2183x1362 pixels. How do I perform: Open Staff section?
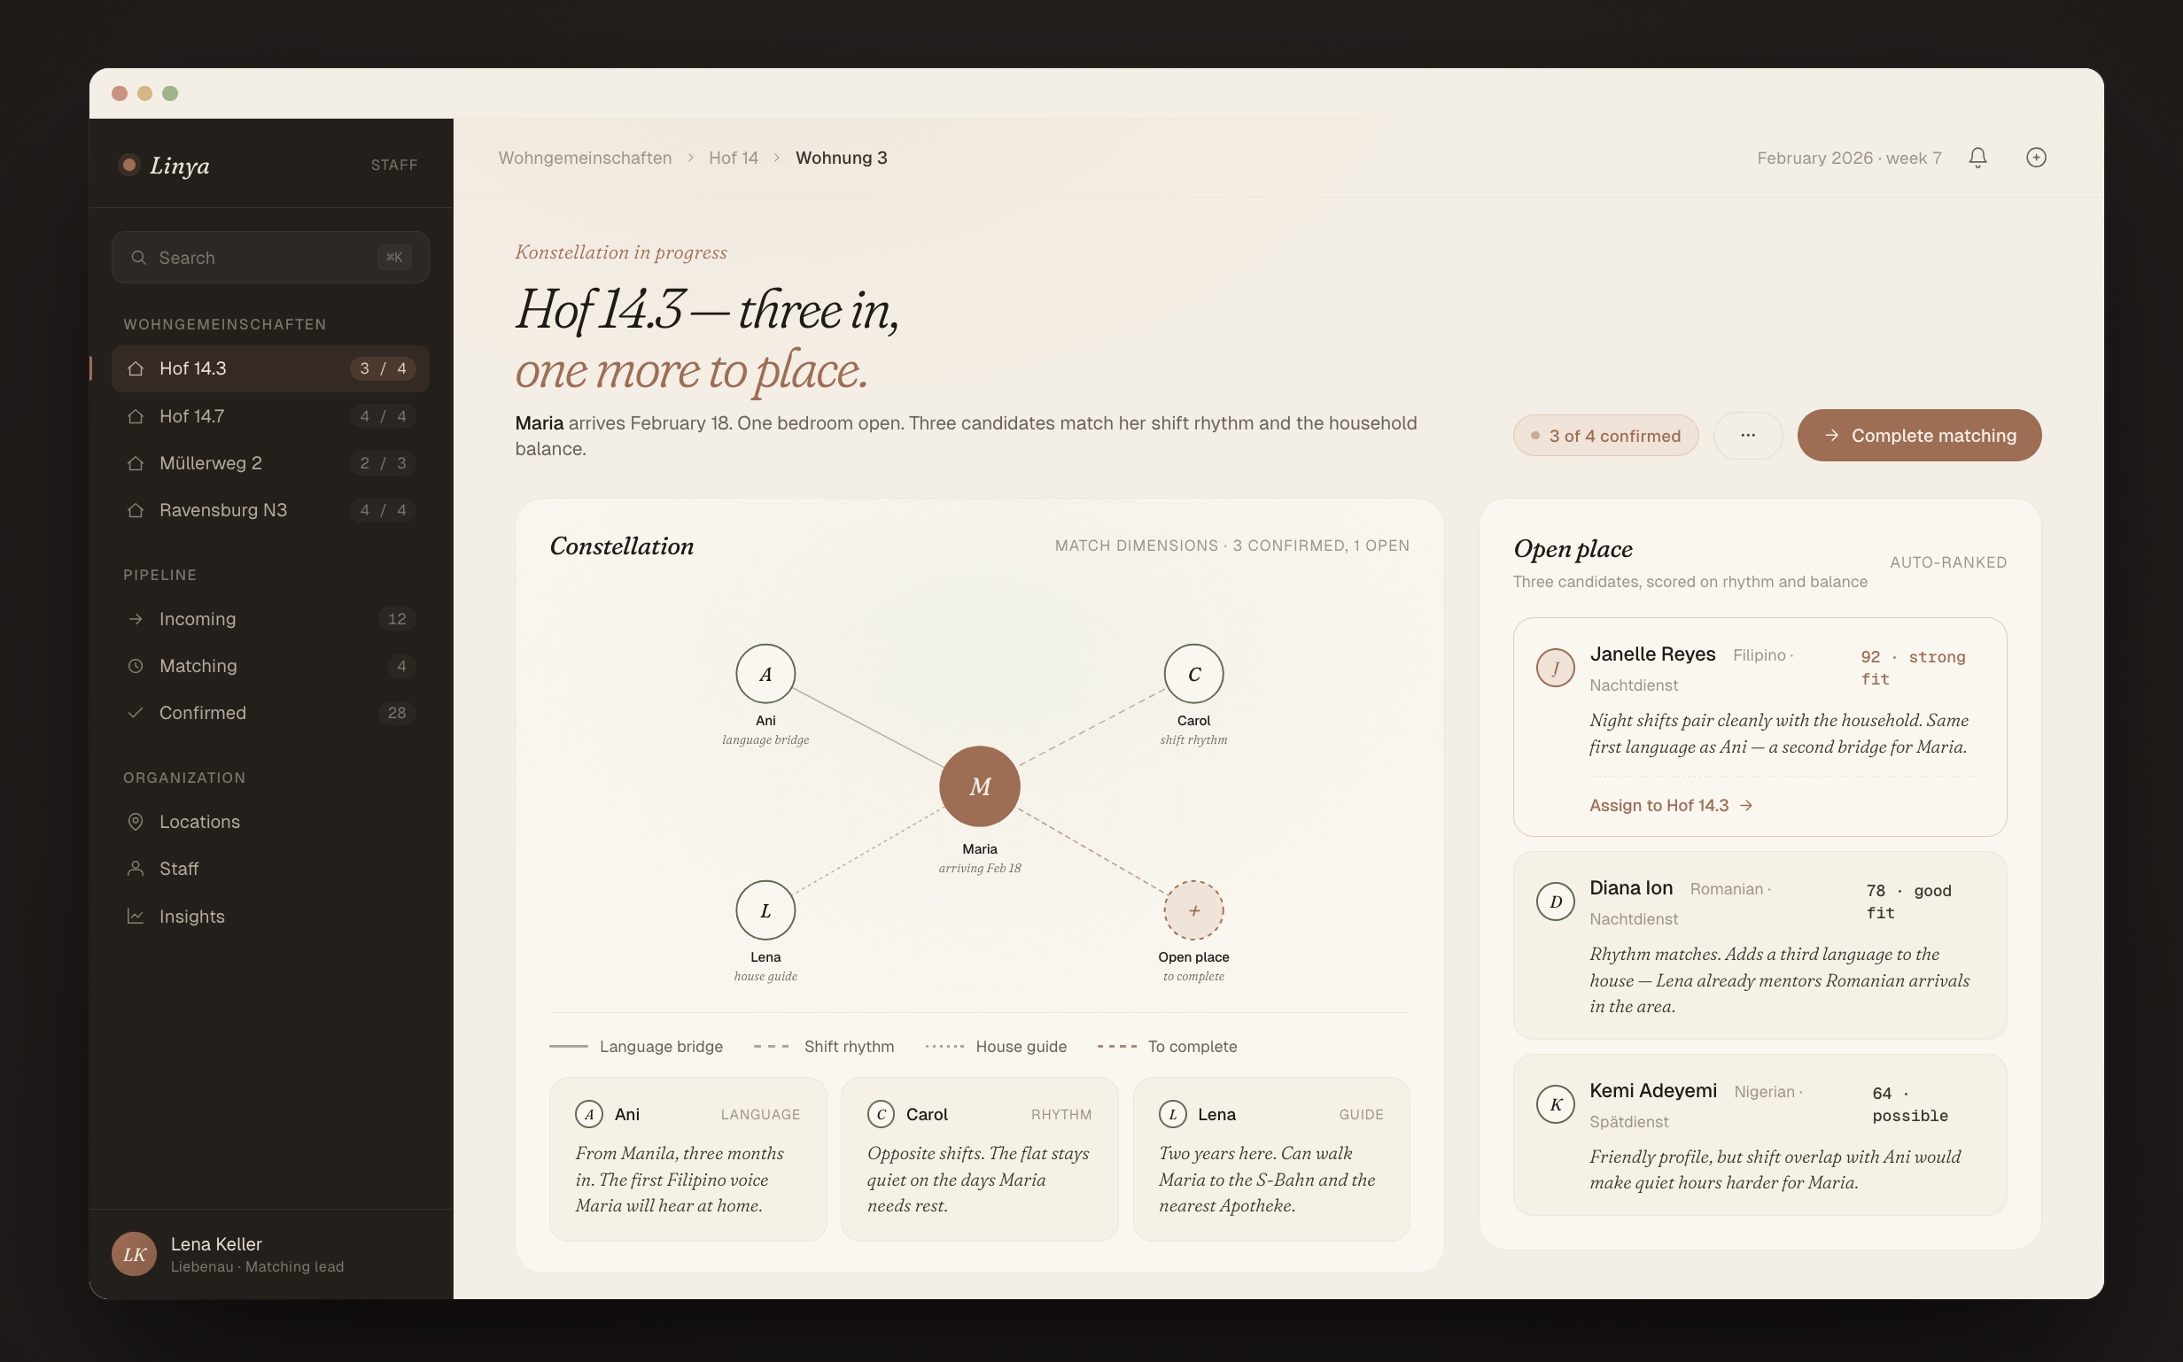pos(270,869)
